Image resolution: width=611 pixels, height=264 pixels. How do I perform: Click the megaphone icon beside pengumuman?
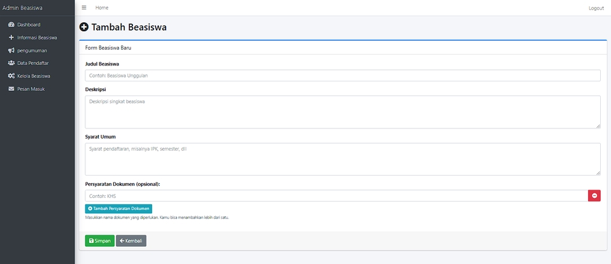pyautogui.click(x=11, y=50)
